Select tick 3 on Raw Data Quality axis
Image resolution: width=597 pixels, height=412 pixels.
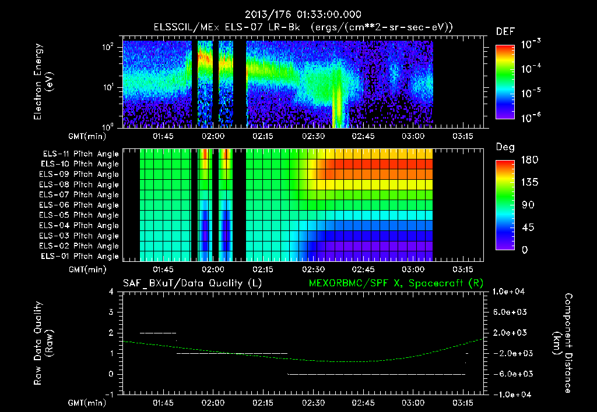(111, 312)
